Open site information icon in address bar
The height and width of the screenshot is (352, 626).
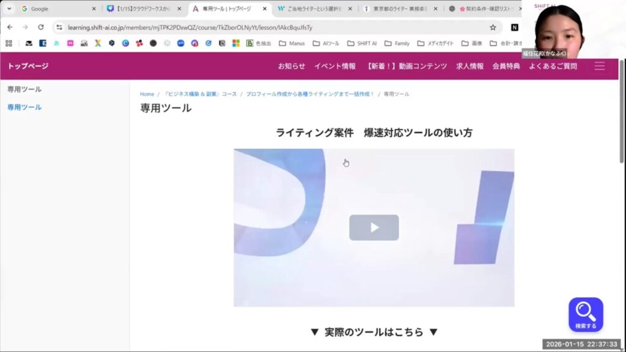(x=59, y=28)
